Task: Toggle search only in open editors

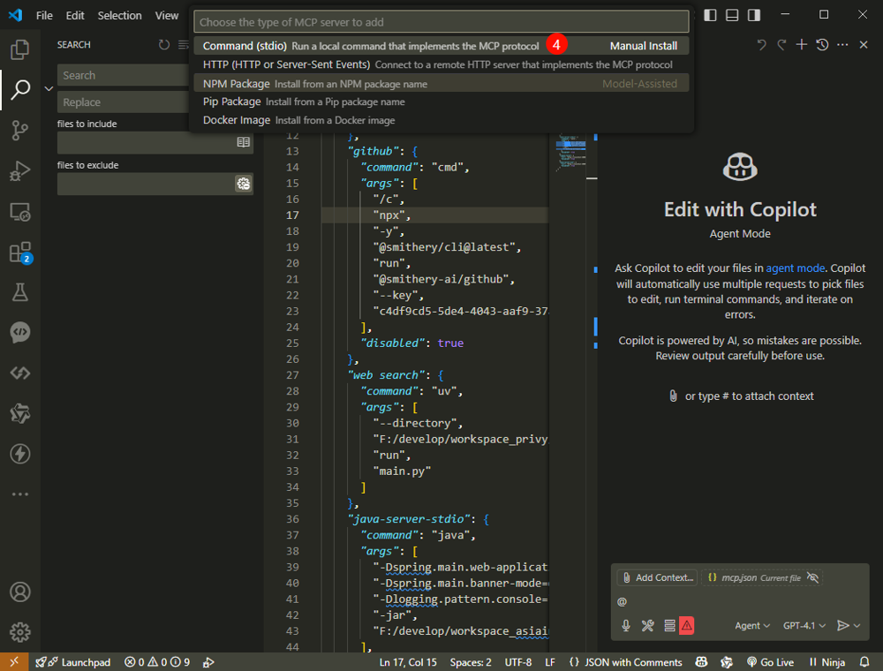Action: 243,142
